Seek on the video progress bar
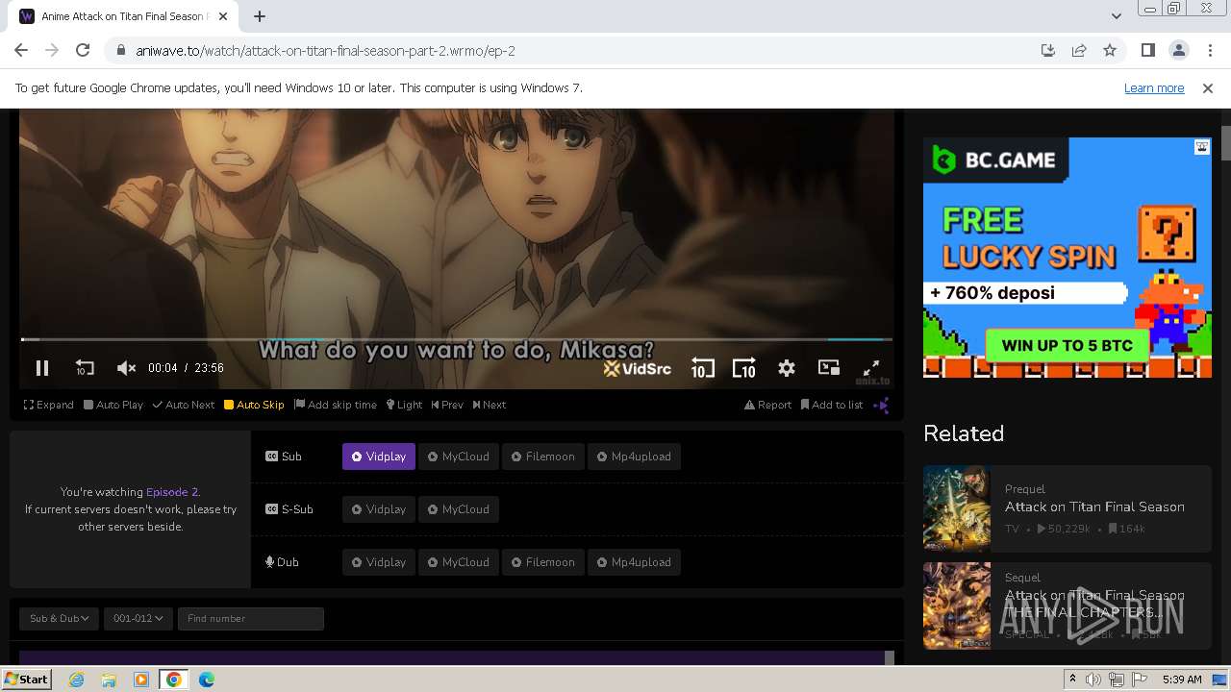The height and width of the screenshot is (692, 1231). (457, 339)
